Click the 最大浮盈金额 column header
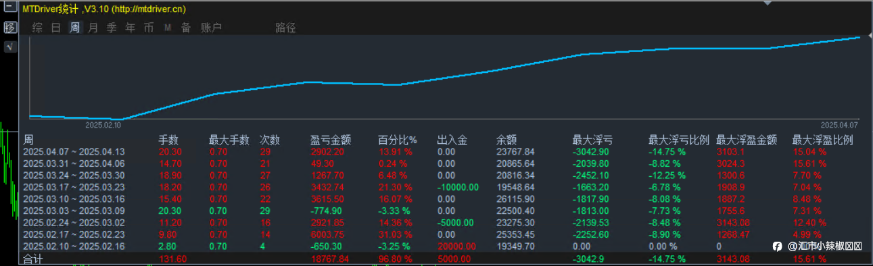Image resolution: width=873 pixels, height=266 pixels. 747,140
